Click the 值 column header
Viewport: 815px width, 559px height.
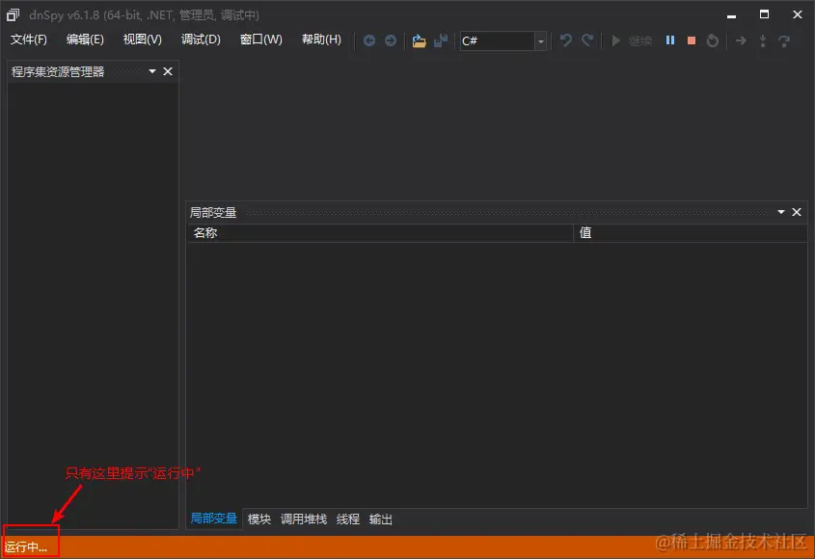point(690,232)
